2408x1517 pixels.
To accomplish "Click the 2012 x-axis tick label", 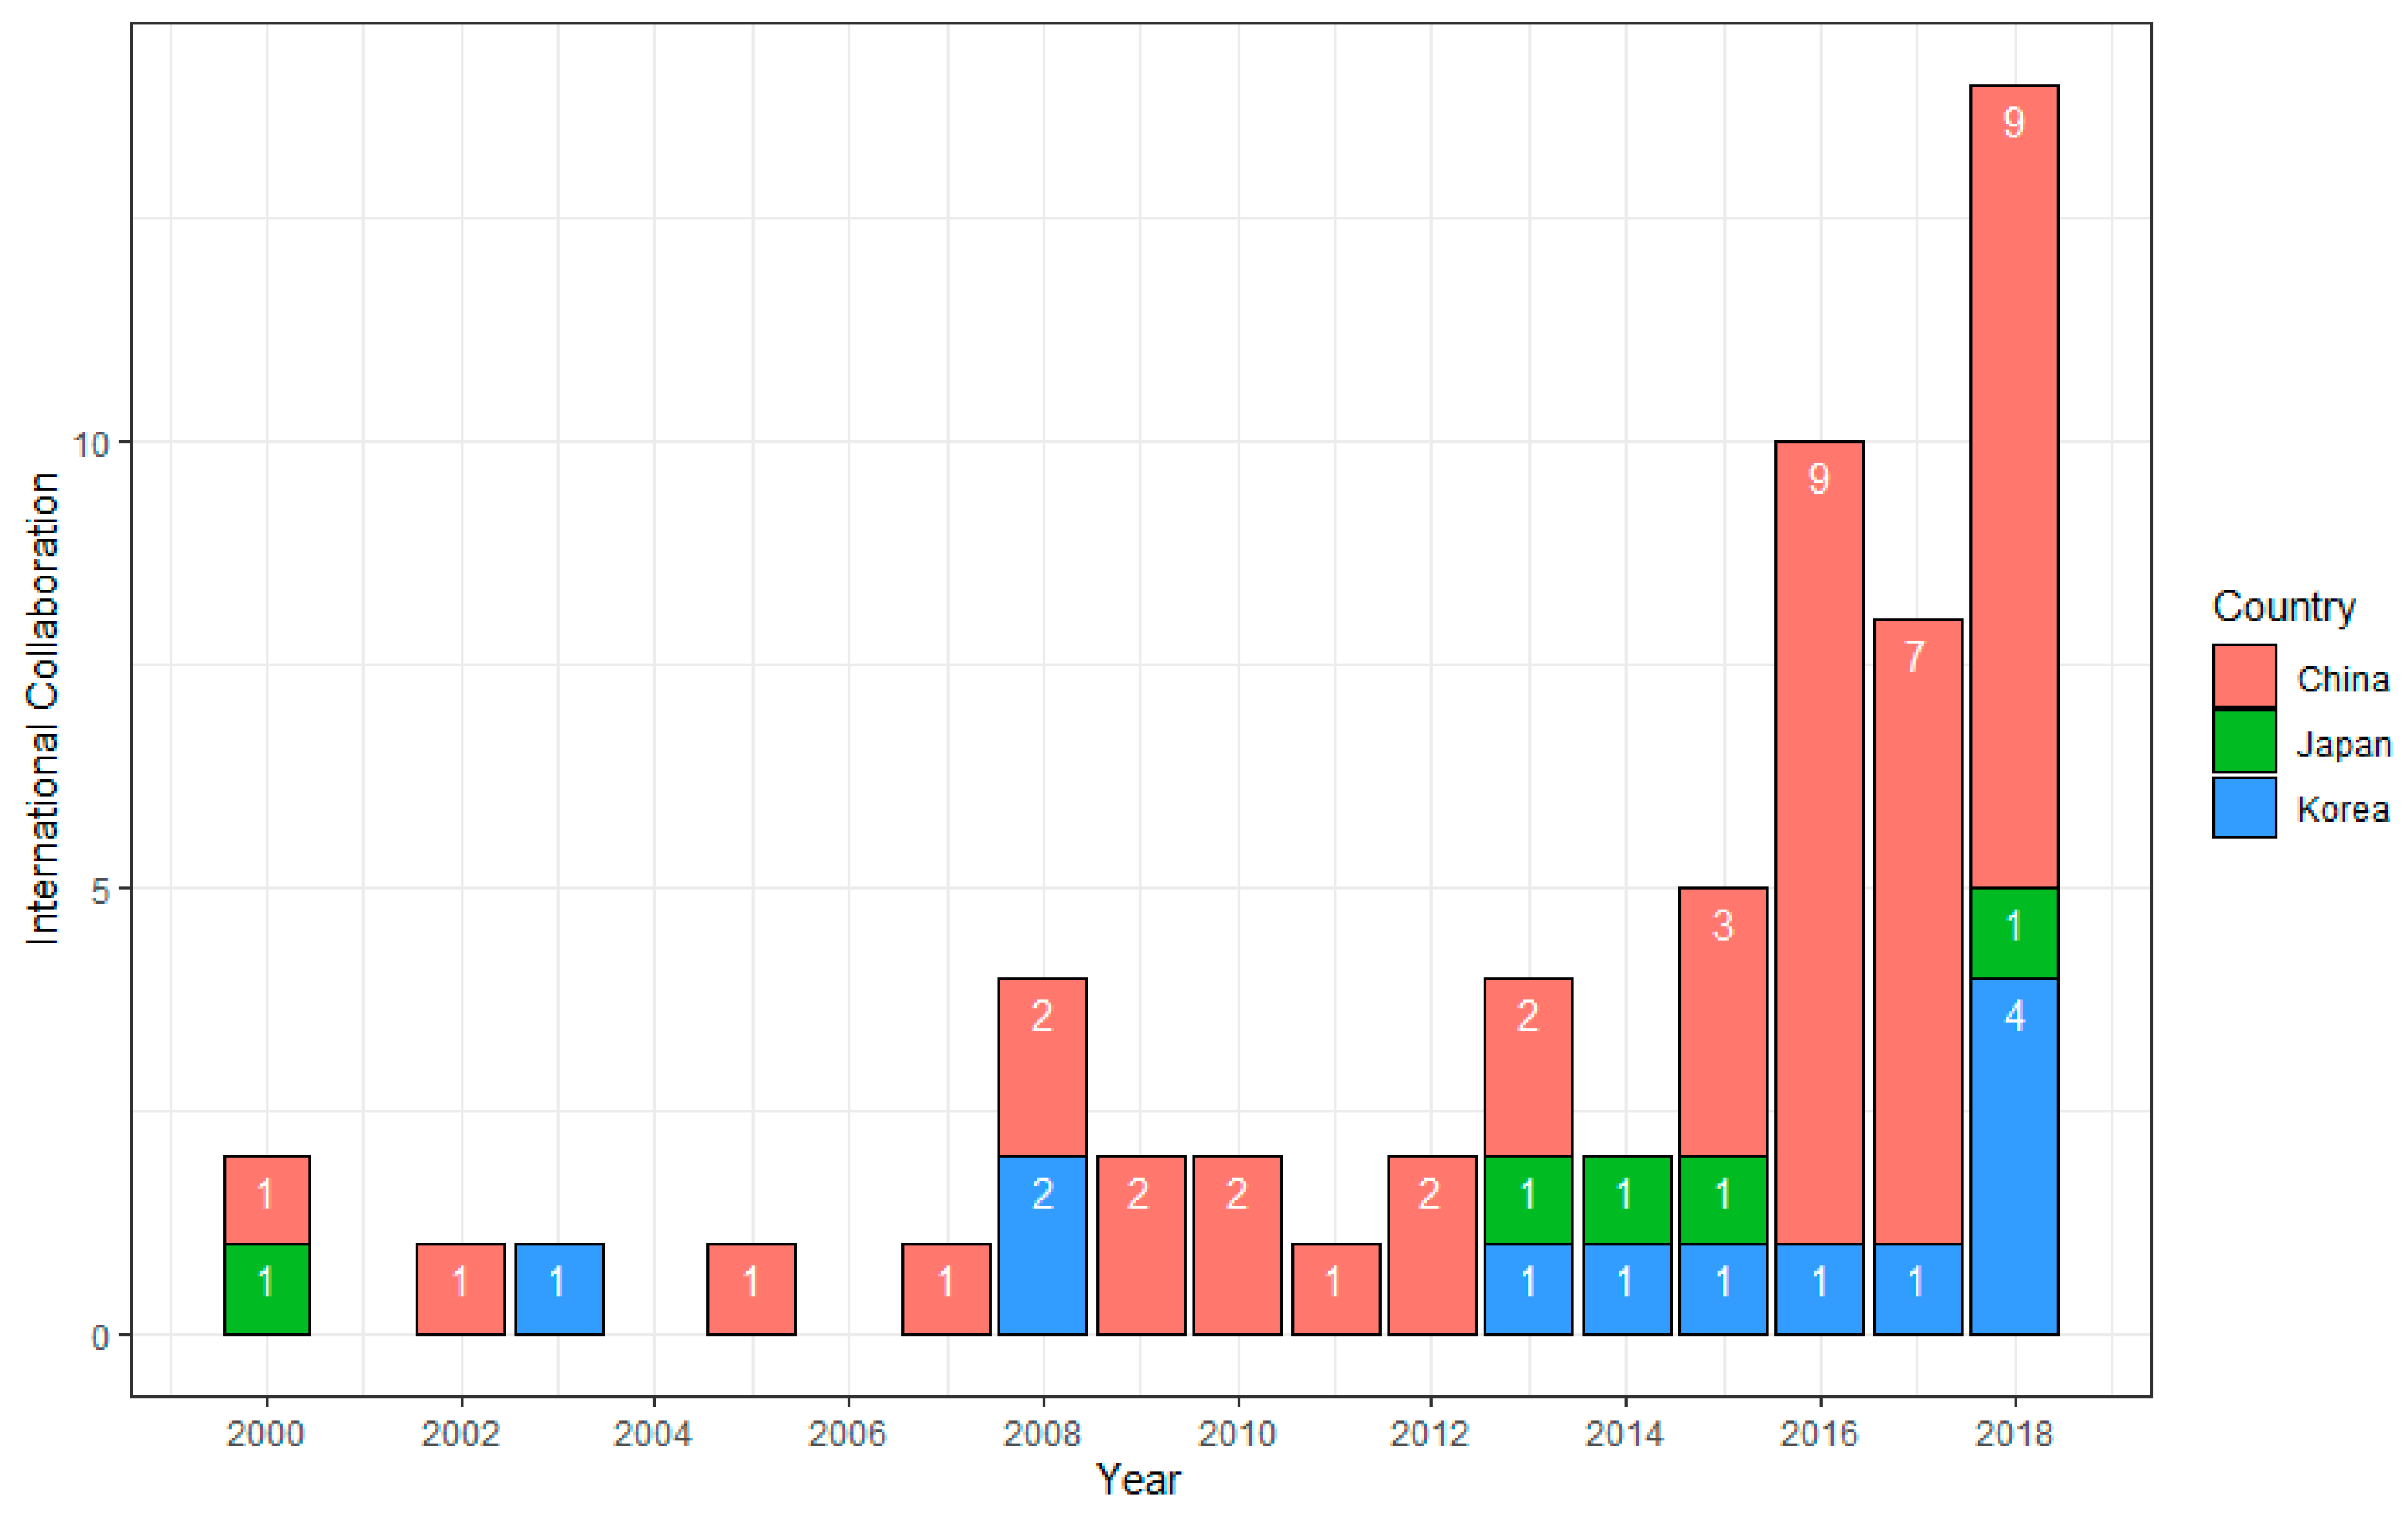I will click(1430, 1434).
